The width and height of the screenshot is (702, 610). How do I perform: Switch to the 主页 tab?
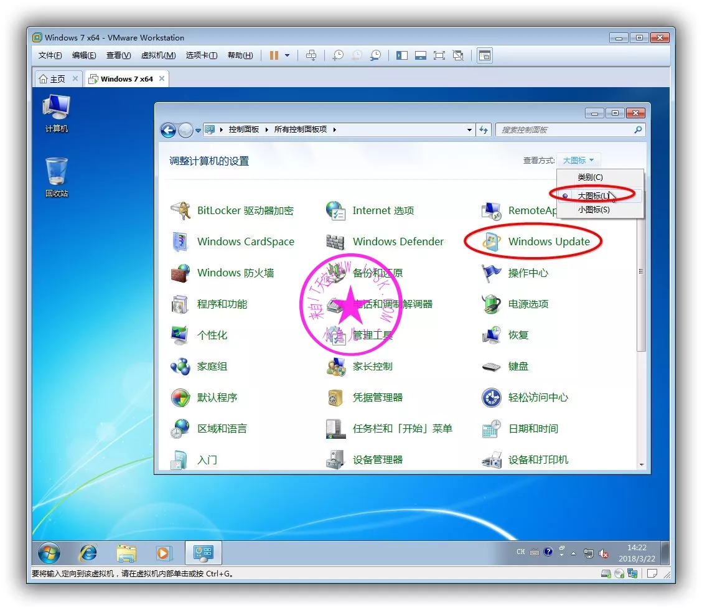[52, 79]
